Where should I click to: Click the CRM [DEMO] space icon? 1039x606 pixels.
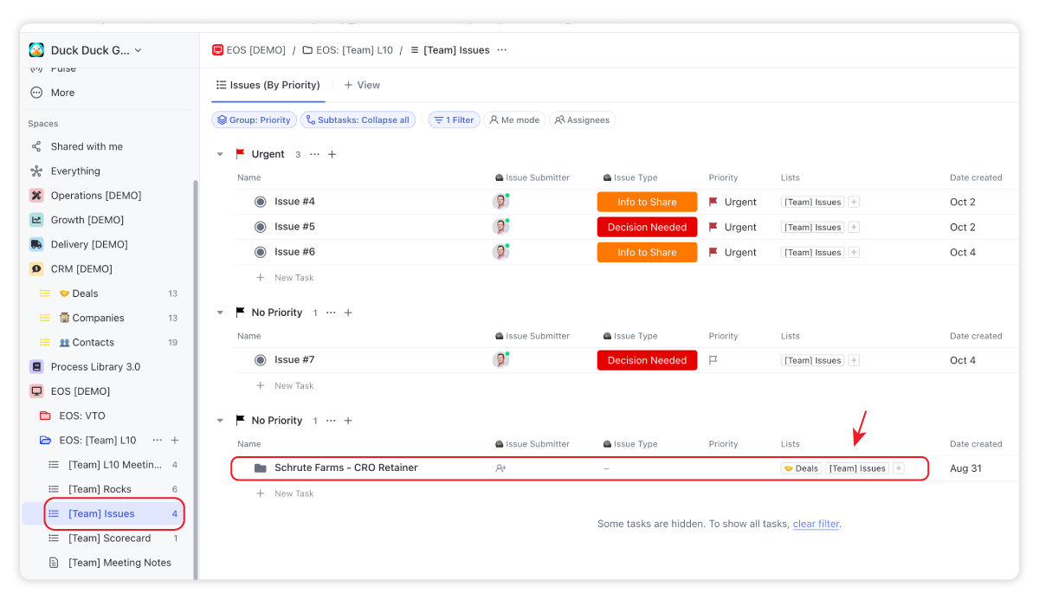tap(36, 268)
